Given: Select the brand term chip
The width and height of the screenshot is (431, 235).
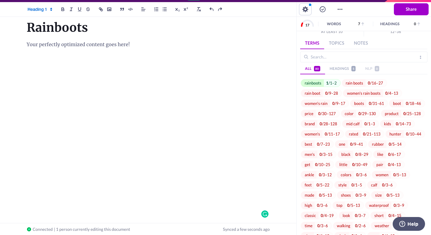Looking at the screenshot, I should point(321,124).
